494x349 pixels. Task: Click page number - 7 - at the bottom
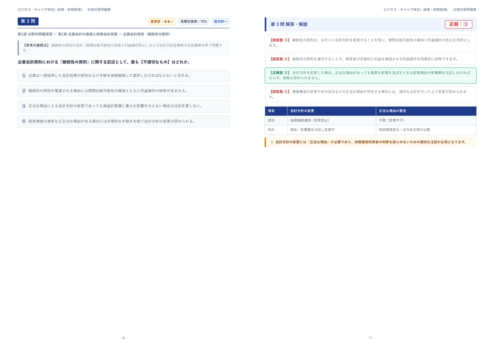370,338
